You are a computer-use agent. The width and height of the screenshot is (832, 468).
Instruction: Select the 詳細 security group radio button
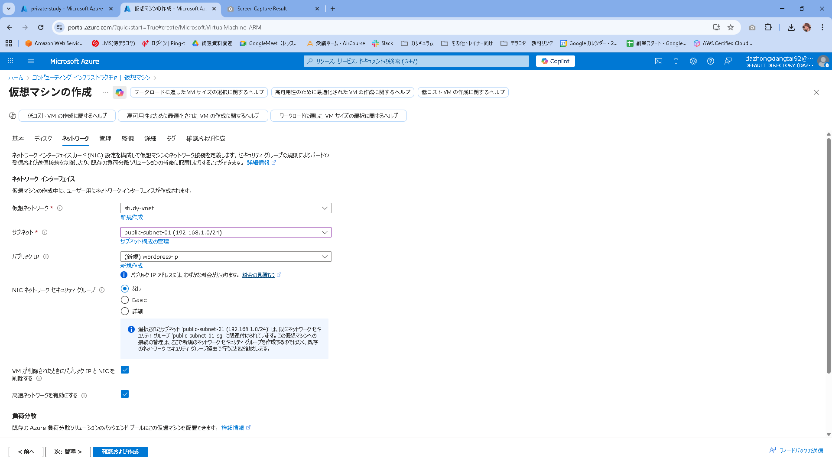coord(125,311)
